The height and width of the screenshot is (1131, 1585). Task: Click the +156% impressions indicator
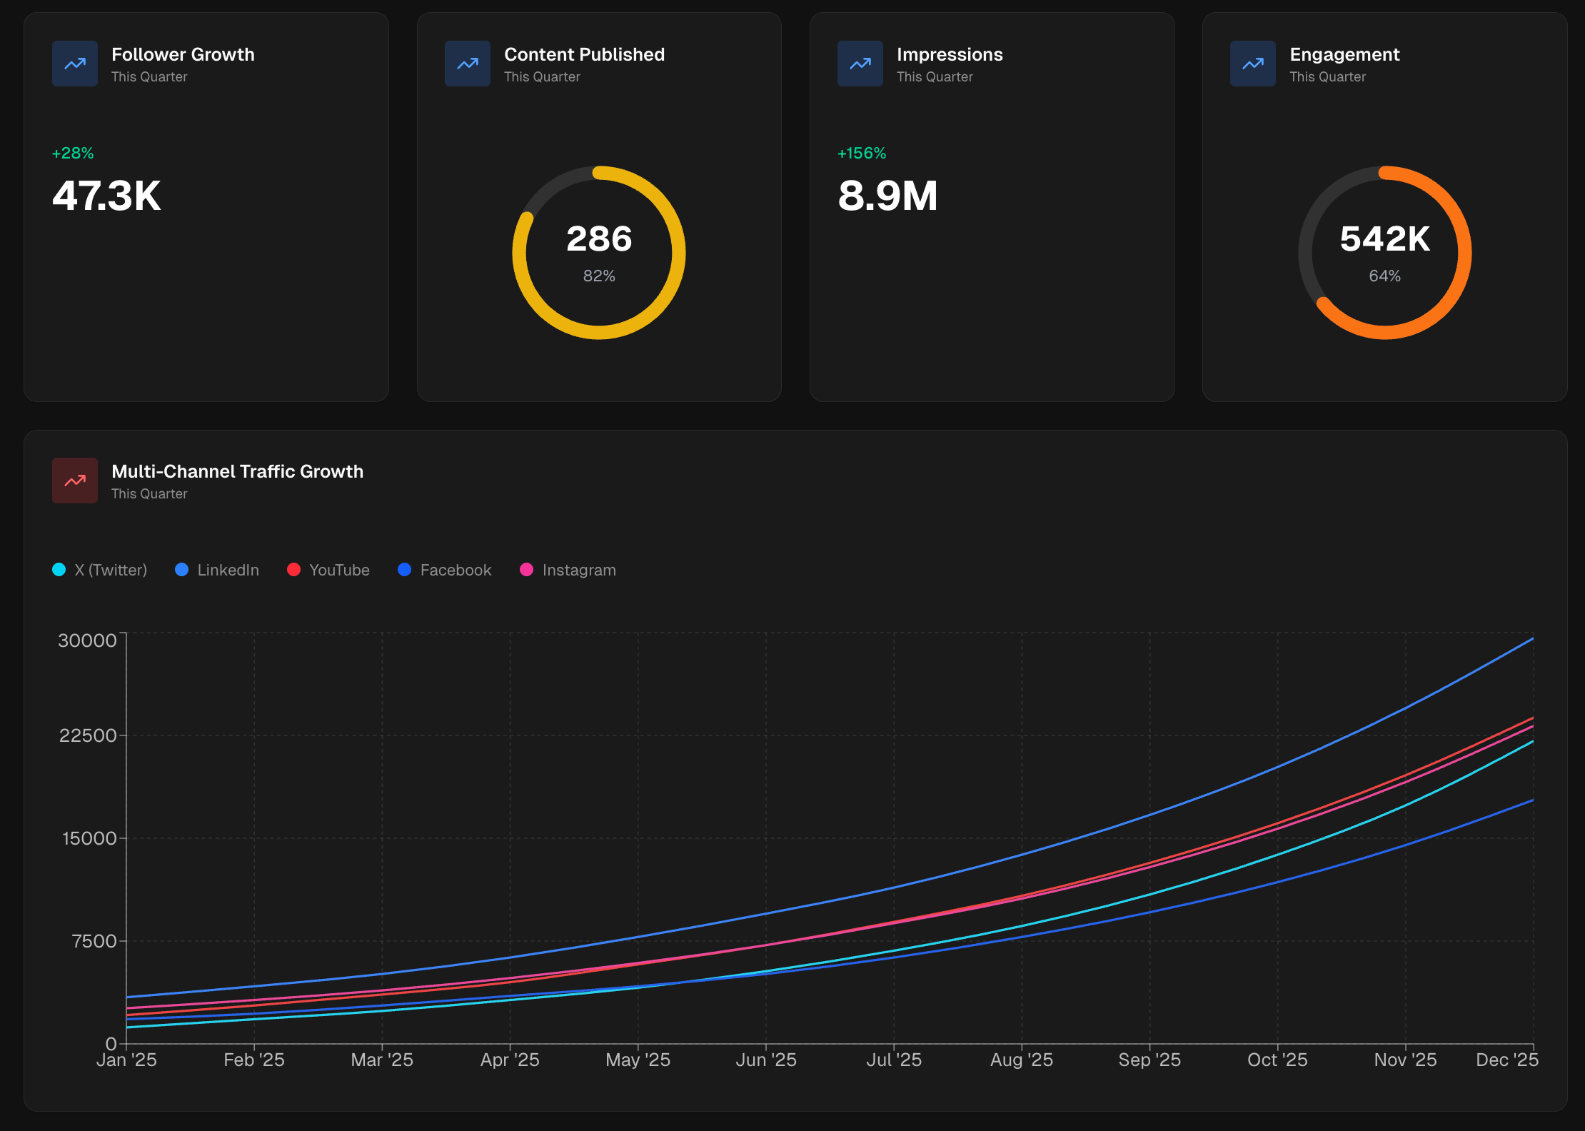[x=861, y=152]
